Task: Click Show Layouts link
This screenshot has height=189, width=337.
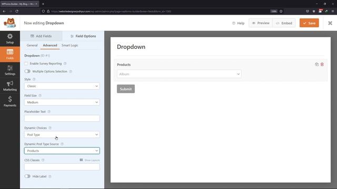Action: (90, 160)
